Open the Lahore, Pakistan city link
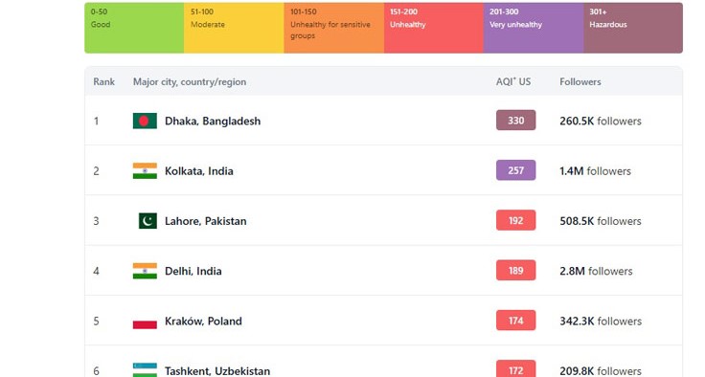The image size is (705, 377). pos(206,221)
